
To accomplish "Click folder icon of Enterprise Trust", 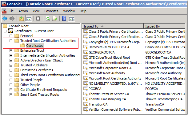I will 17,50.
